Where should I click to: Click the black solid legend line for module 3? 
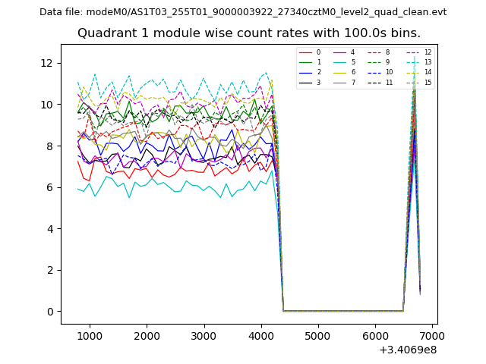click(305, 82)
